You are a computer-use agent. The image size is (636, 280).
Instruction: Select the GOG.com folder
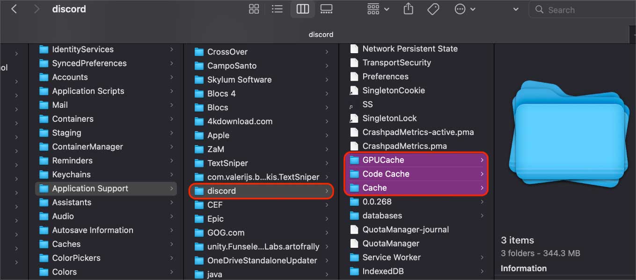[x=262, y=232]
